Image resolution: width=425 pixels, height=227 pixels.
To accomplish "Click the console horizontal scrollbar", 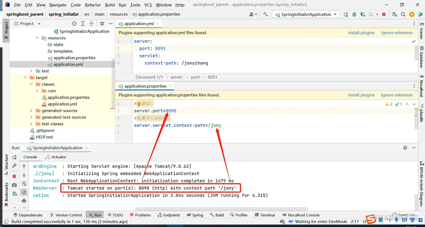I will point(222,209).
